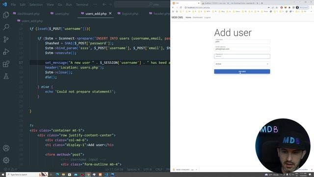This screenshot has height=177, width=314.
Task: Click the Logout nav link
Action: [208, 18]
